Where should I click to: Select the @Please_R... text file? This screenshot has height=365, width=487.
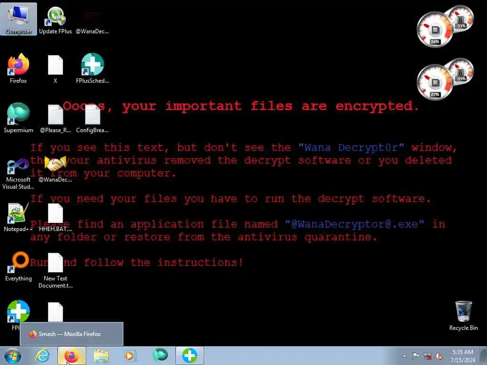[55, 118]
